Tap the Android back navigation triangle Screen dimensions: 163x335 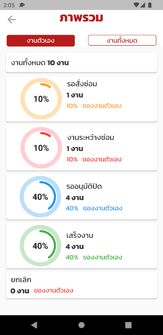click(34, 325)
